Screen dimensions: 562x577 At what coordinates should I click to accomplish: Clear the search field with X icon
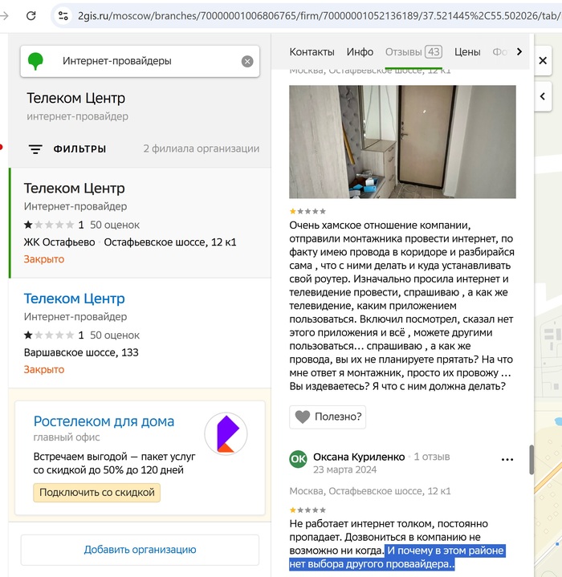[247, 61]
